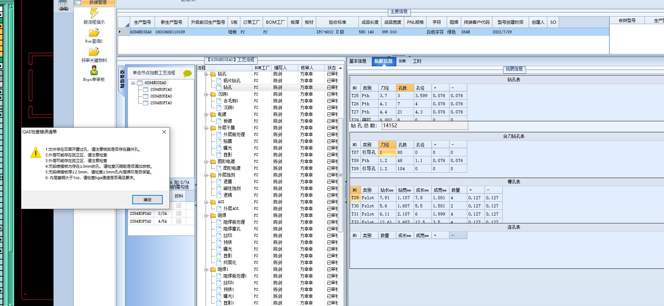Toggle 投料 checkbox in the first row

[179, 206]
